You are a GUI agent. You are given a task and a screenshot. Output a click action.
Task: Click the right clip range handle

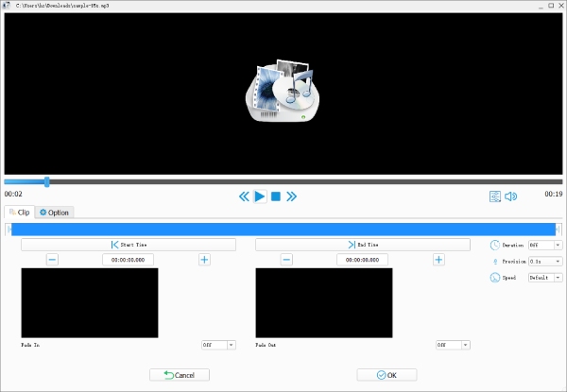tap(558, 230)
